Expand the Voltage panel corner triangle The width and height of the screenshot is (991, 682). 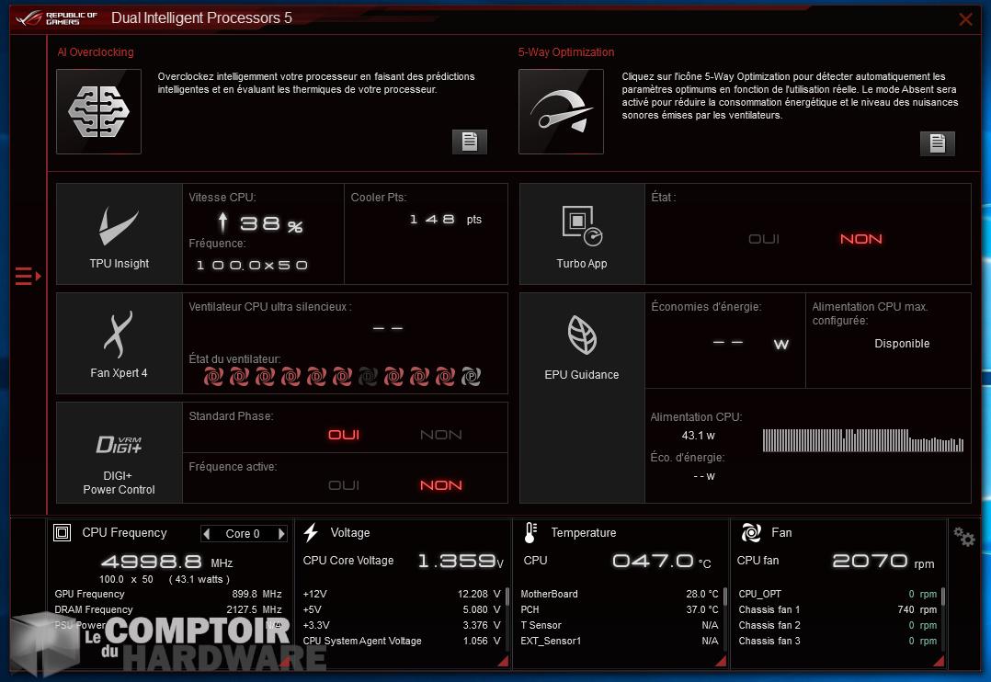tap(502, 661)
